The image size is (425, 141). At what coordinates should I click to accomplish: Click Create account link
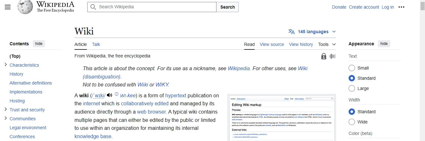coord(364,7)
